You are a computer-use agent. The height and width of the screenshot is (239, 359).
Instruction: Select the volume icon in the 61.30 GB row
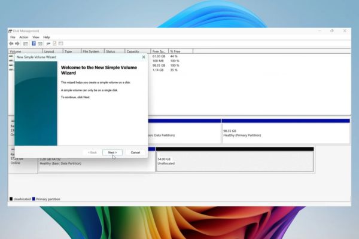[11, 56]
